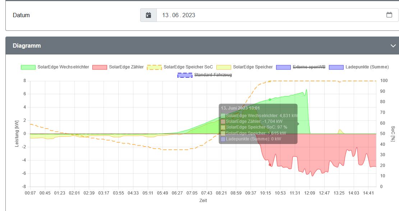
Task: Click the dashed orange Speicher SoC legend swatch
Action: [x=154, y=67]
